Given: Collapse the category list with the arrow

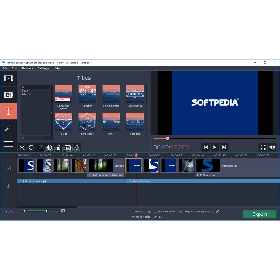Looking at the screenshot, I should [x=52, y=113].
